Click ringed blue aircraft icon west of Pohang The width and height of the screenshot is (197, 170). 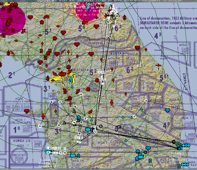tap(145, 152)
